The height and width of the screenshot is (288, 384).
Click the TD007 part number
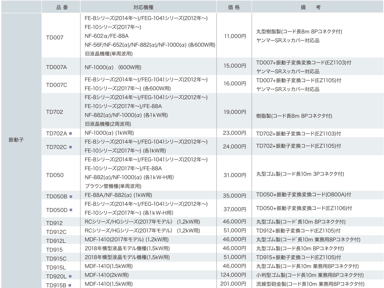[x=55, y=37]
